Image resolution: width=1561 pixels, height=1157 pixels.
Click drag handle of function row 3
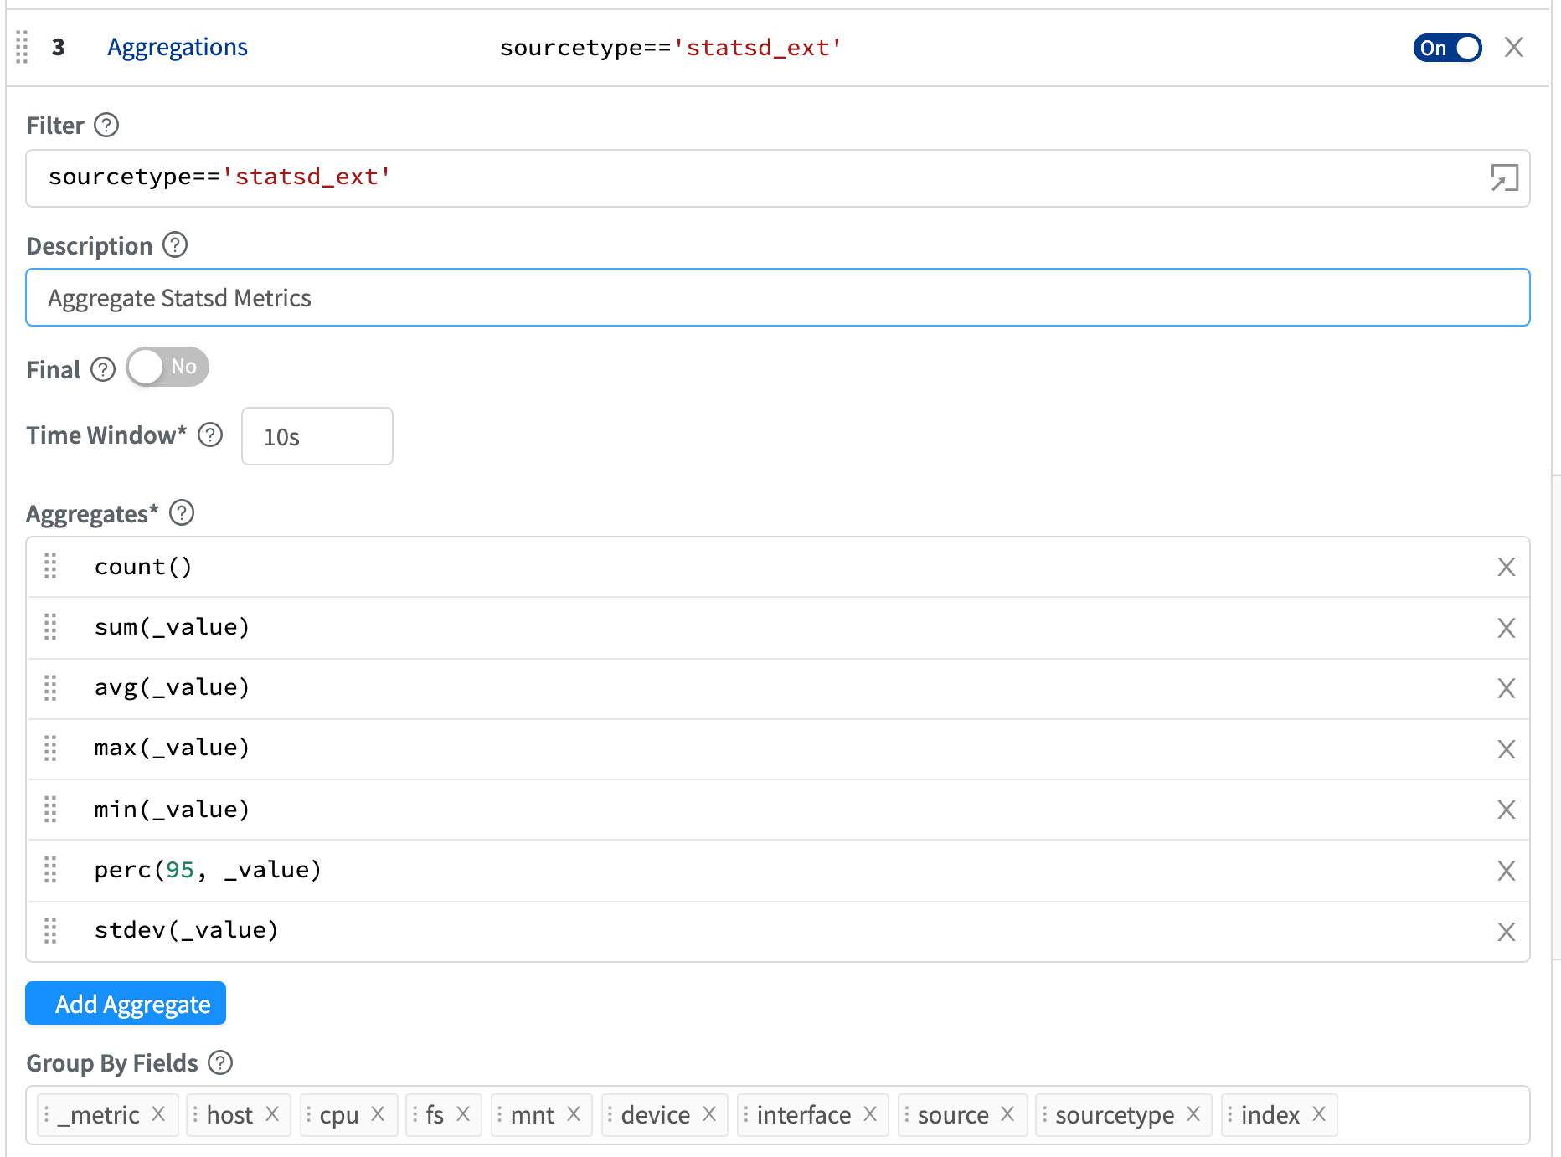23,48
